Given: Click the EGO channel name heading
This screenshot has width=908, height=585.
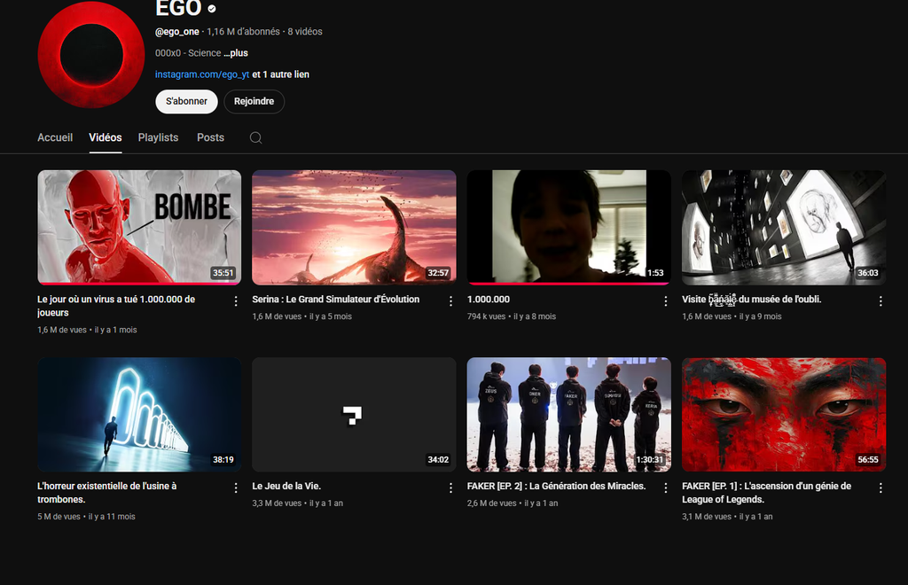Looking at the screenshot, I should 178,9.
